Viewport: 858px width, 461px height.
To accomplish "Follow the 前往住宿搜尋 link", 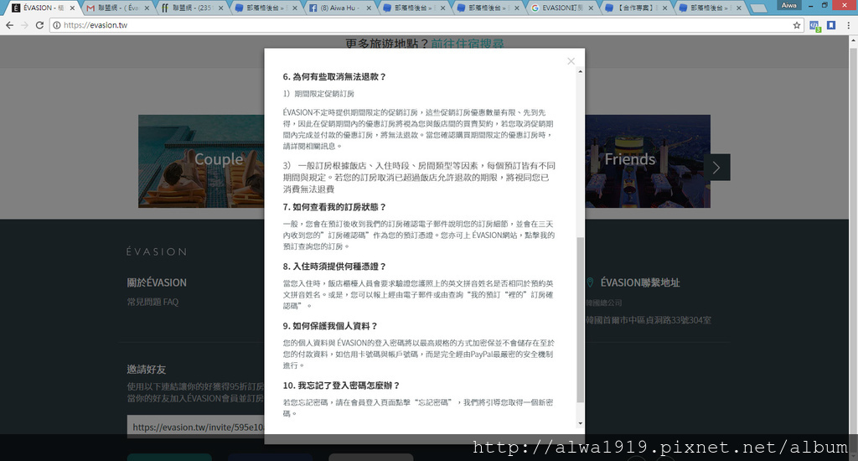I will click(468, 44).
